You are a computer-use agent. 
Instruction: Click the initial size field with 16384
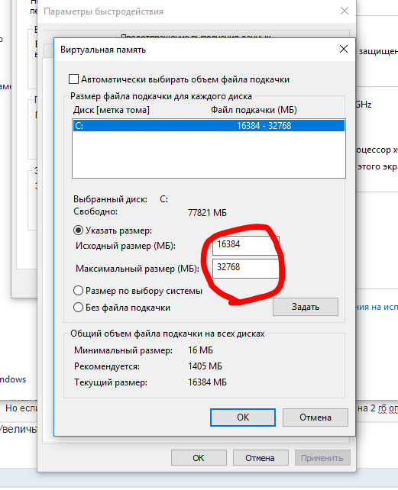point(246,245)
